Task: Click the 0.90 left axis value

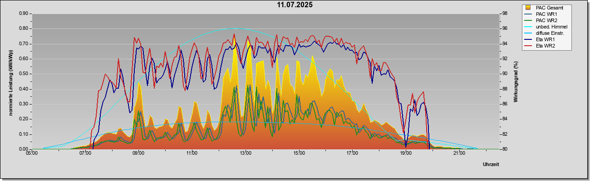Action: point(24,13)
